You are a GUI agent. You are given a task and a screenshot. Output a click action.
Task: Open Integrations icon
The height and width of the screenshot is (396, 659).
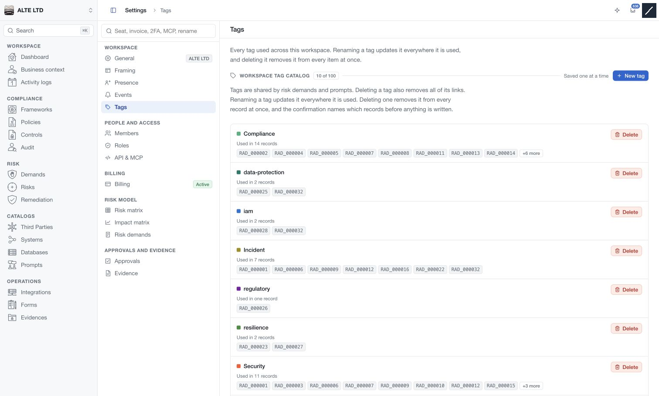click(12, 293)
